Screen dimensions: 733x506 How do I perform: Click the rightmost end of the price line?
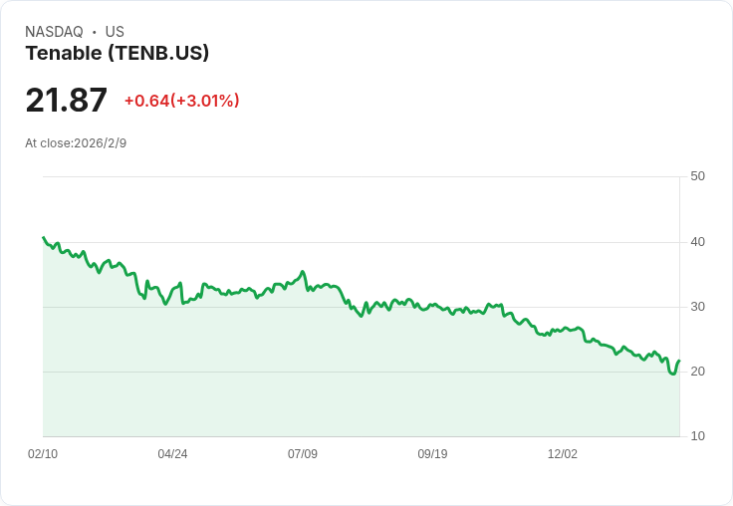click(679, 361)
